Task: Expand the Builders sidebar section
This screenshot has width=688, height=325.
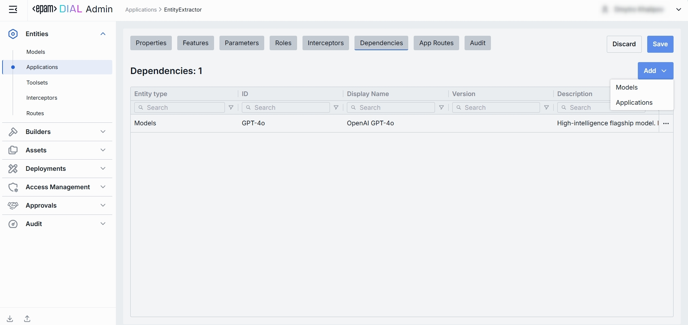Action: 103,132
